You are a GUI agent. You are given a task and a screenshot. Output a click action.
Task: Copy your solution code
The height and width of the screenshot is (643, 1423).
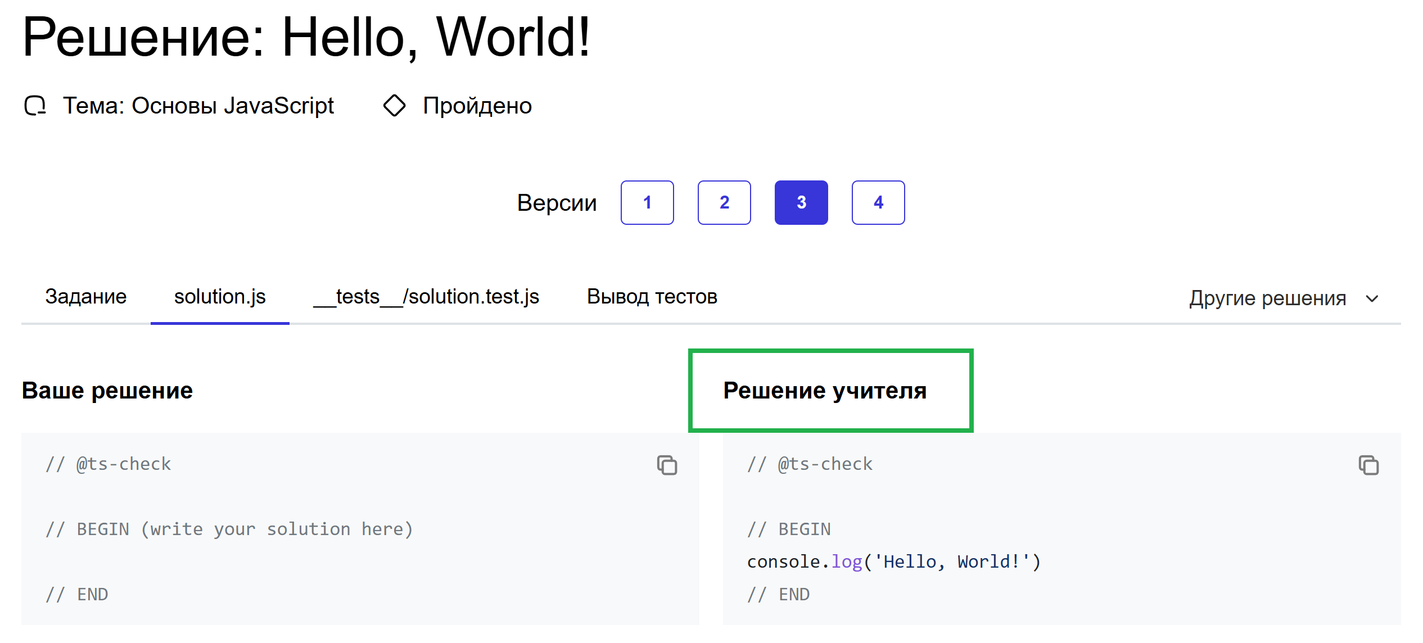tap(667, 465)
